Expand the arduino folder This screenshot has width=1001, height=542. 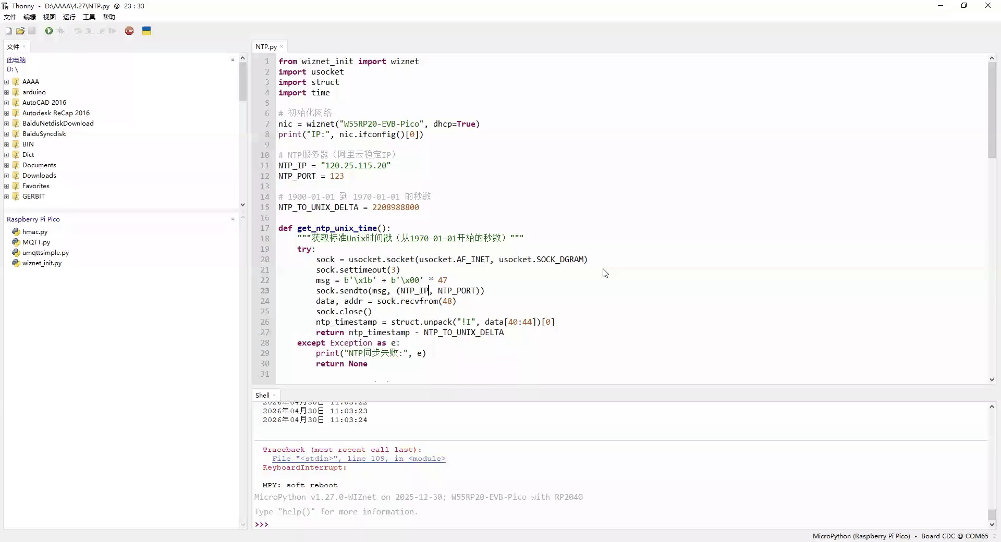coord(7,92)
